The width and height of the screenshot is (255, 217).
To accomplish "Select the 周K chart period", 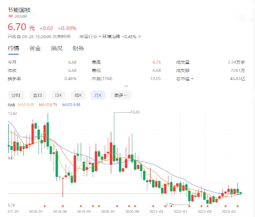I will [x=78, y=95].
